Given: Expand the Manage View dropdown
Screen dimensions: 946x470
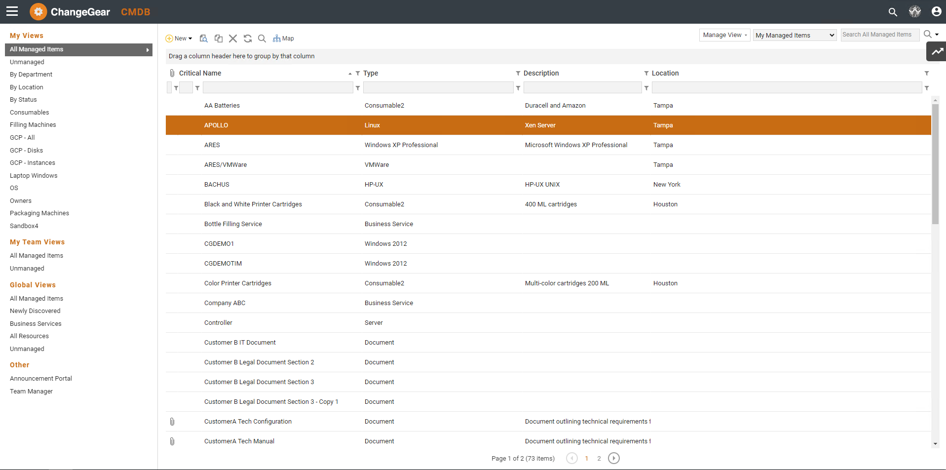Looking at the screenshot, I should [x=724, y=35].
